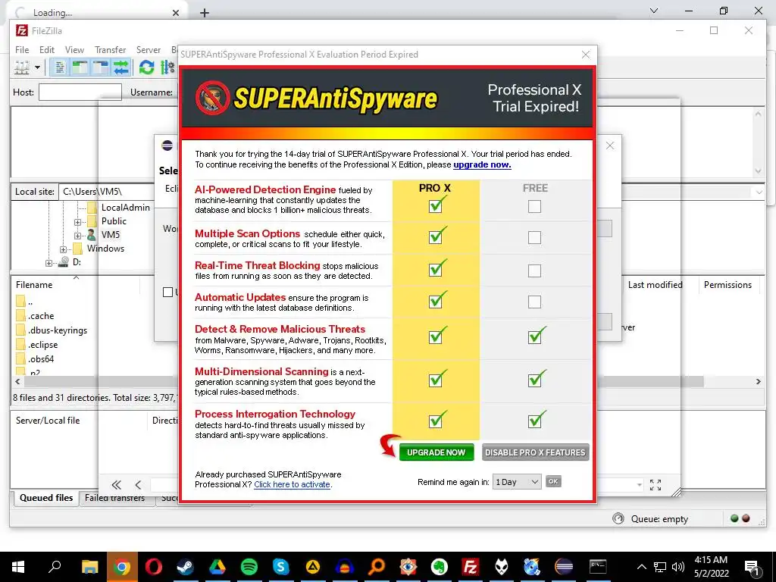This screenshot has width=776, height=582.
Task: Open the View menu in FileZilla
Action: pos(74,50)
